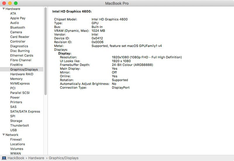Select SPI in sidebar
Viewport: 234px width, 161px height.
tap(13, 116)
